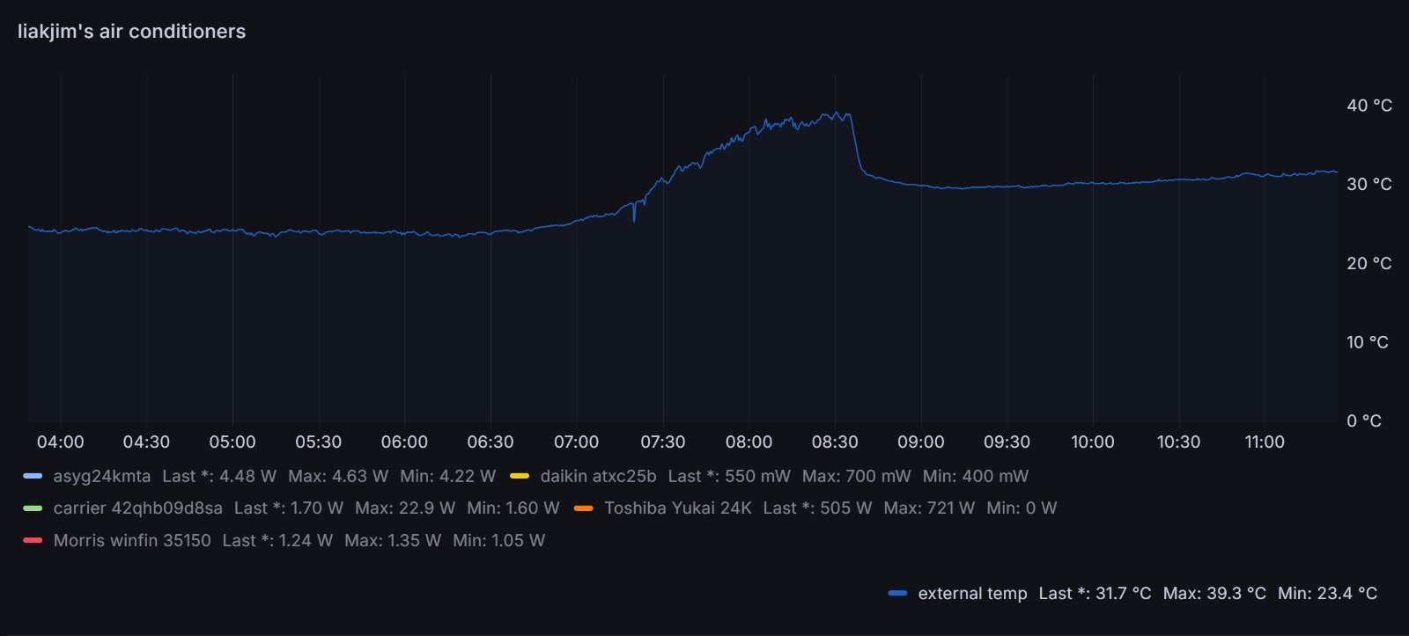Click the 09:30 time axis label
This screenshot has height=636, width=1409.
point(1007,442)
